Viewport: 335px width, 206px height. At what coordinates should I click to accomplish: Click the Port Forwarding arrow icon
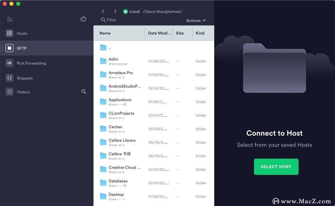[9, 63]
